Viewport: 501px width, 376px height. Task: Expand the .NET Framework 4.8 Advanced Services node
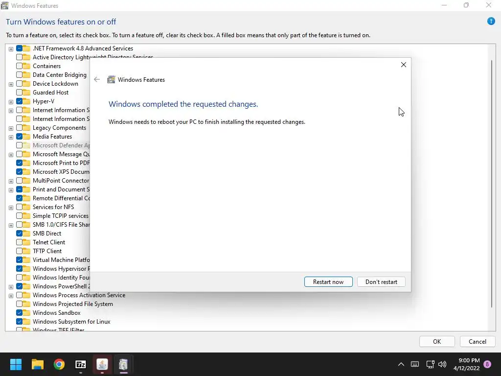pyautogui.click(x=11, y=49)
